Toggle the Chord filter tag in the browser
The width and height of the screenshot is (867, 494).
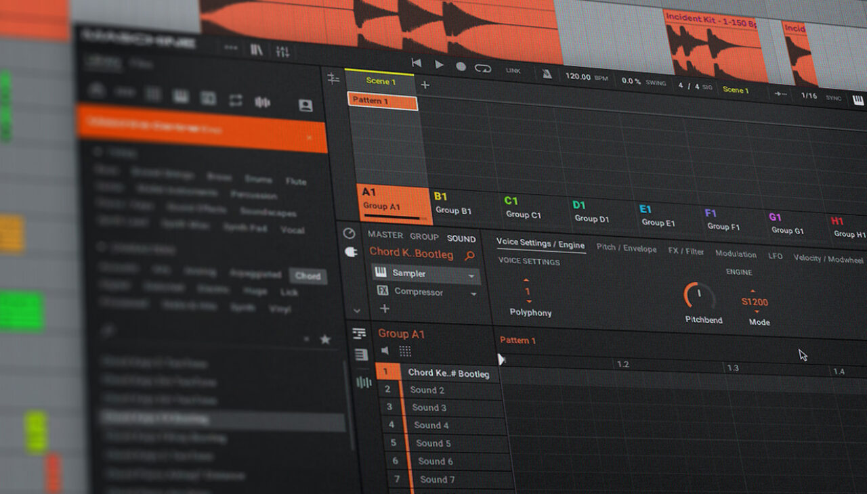coord(308,276)
